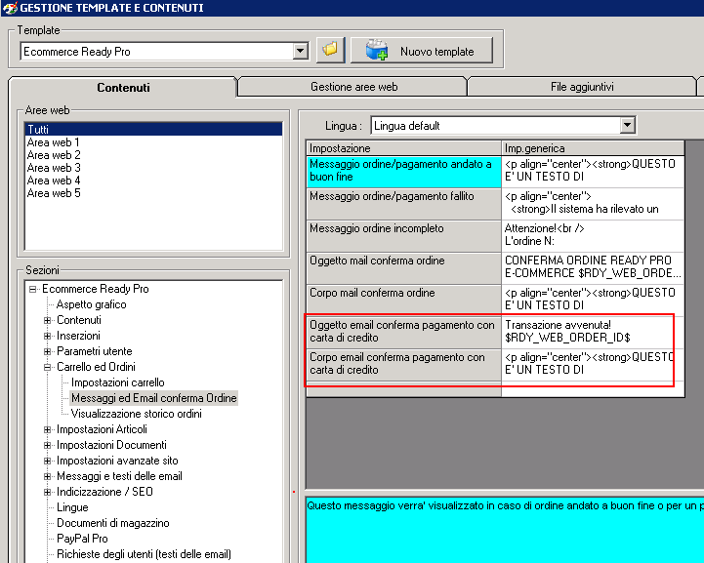Open the Template dropdown list

click(300, 51)
